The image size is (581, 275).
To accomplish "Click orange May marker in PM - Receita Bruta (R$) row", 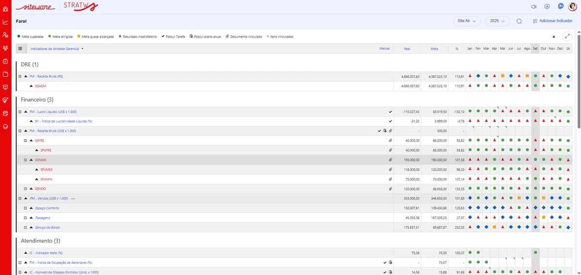I will click(503, 76).
